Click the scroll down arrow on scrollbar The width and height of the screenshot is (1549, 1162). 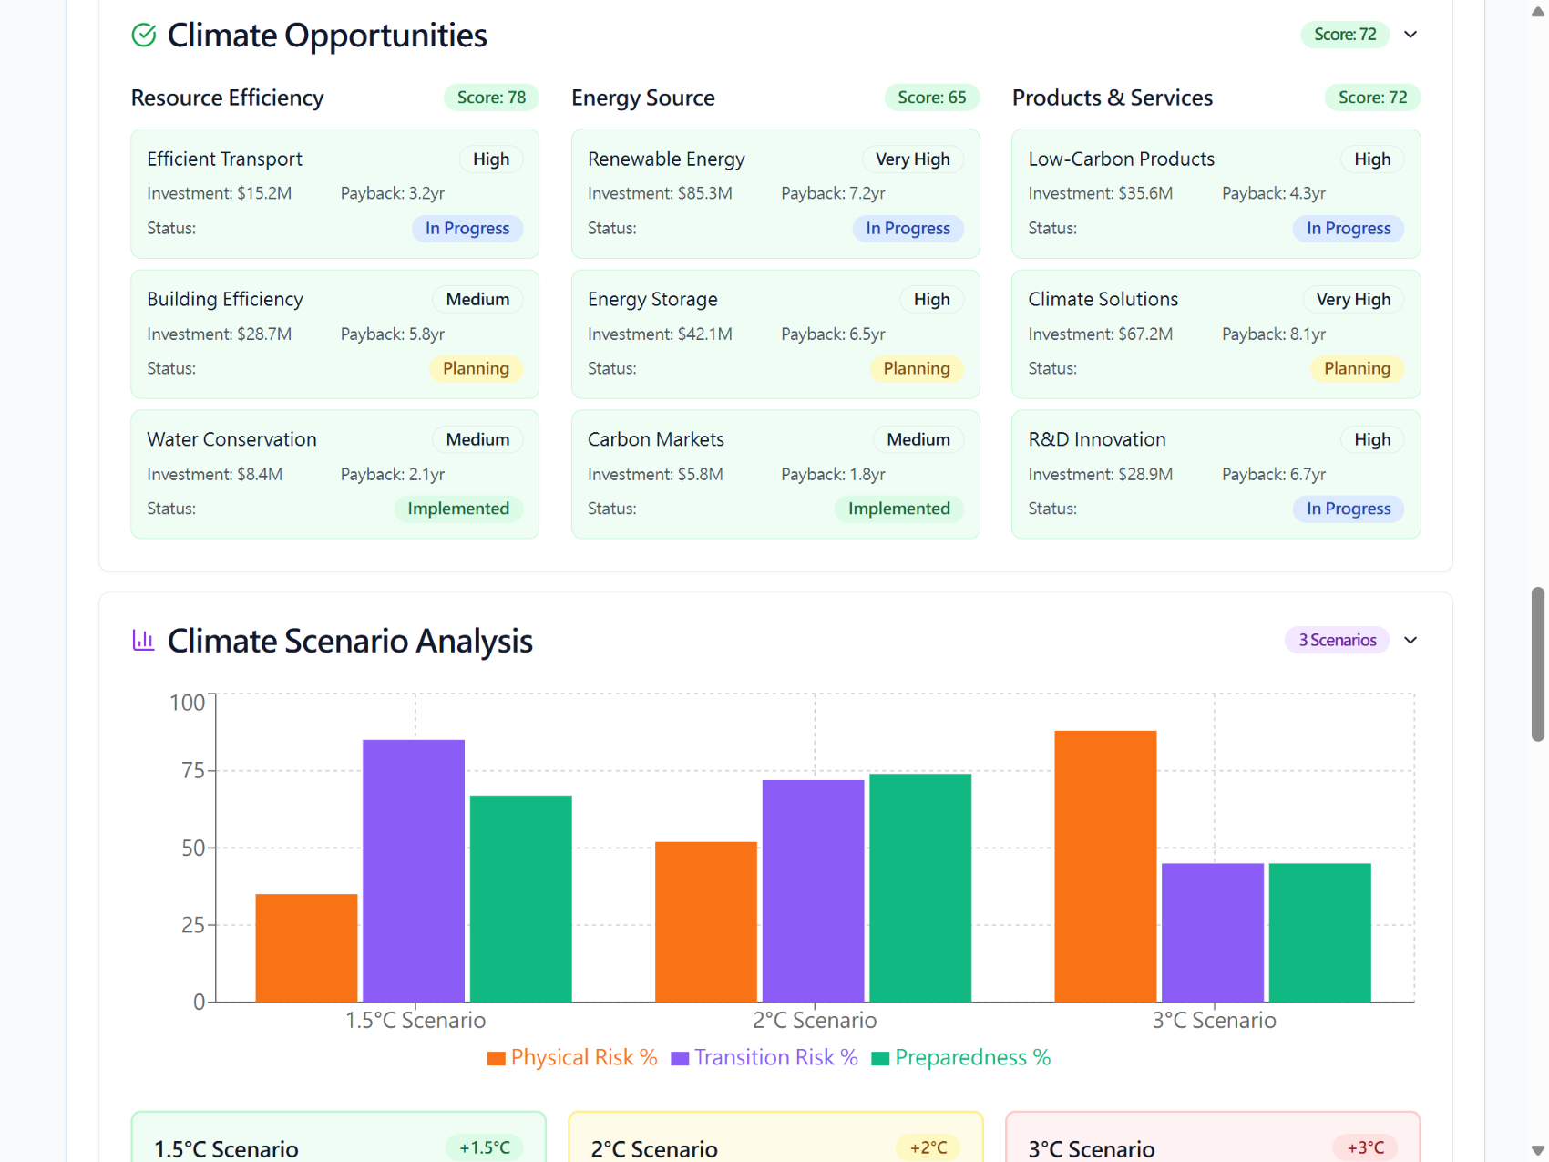(x=1537, y=1150)
